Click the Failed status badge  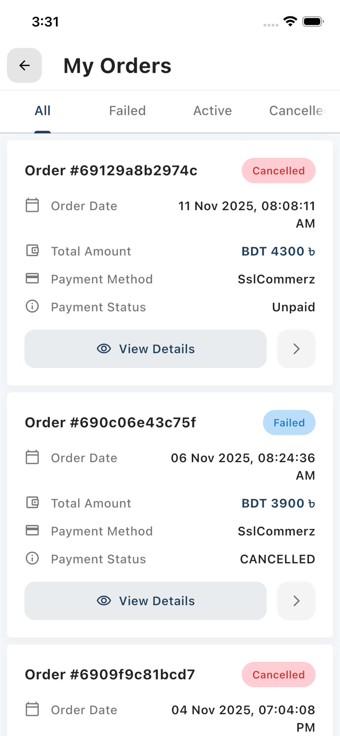point(289,422)
